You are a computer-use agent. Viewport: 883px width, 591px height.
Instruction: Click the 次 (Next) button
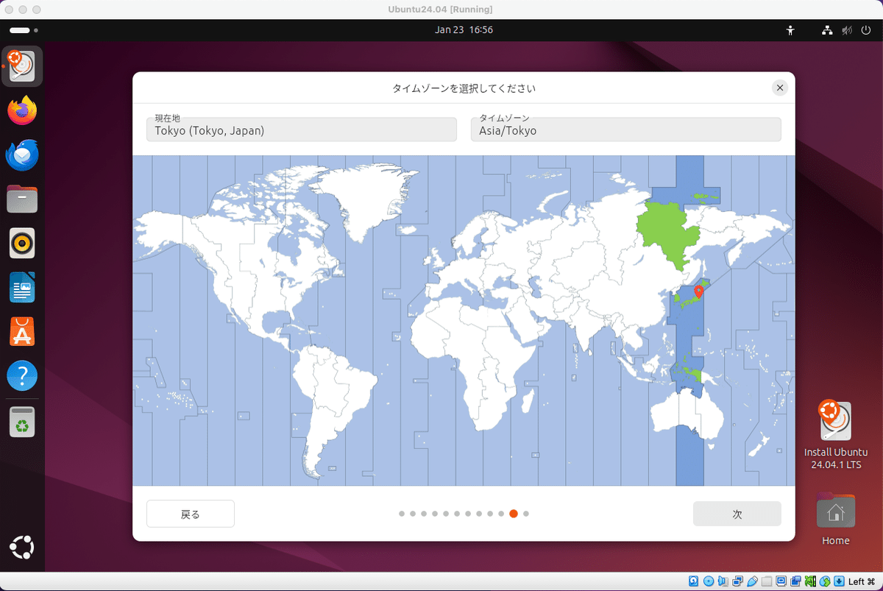(x=737, y=514)
